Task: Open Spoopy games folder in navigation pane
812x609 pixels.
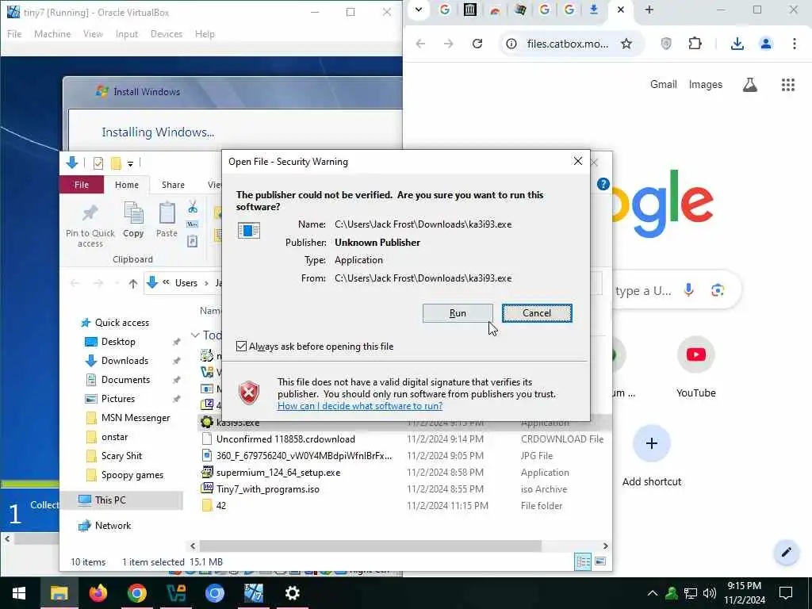Action: point(132,475)
